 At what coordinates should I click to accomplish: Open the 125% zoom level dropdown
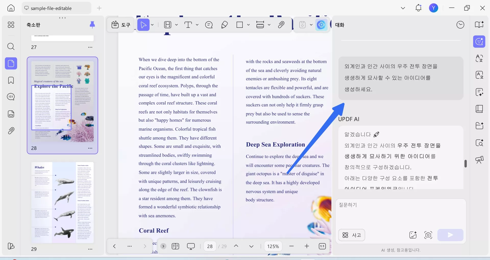273,246
